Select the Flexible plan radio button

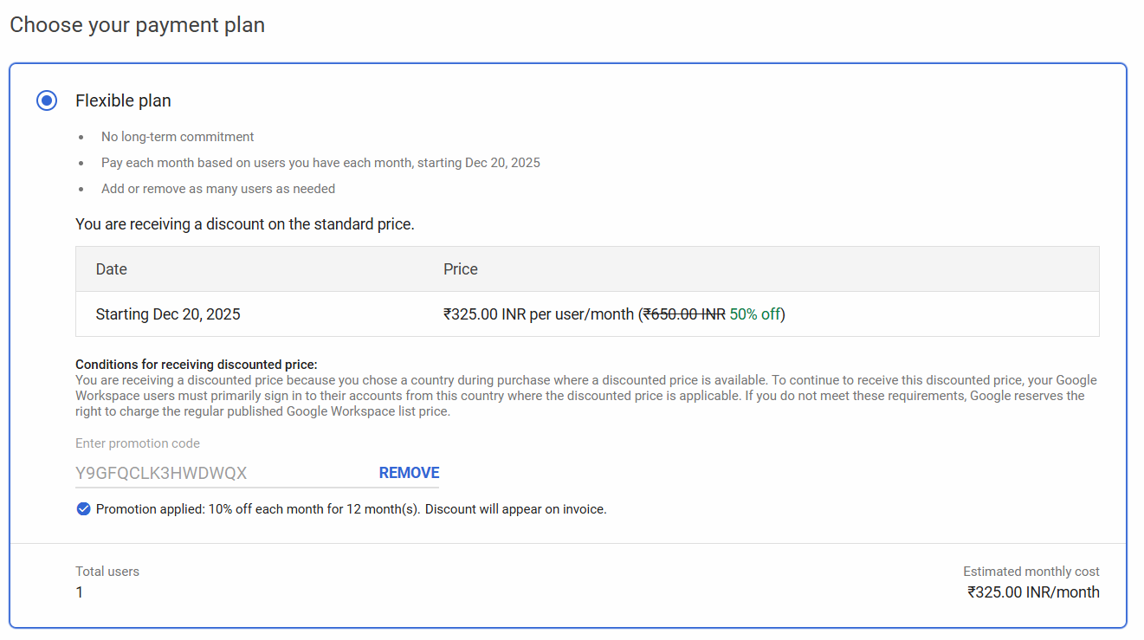pos(47,100)
